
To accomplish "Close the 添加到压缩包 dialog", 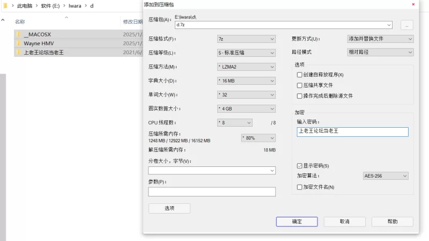I will 413,4.
